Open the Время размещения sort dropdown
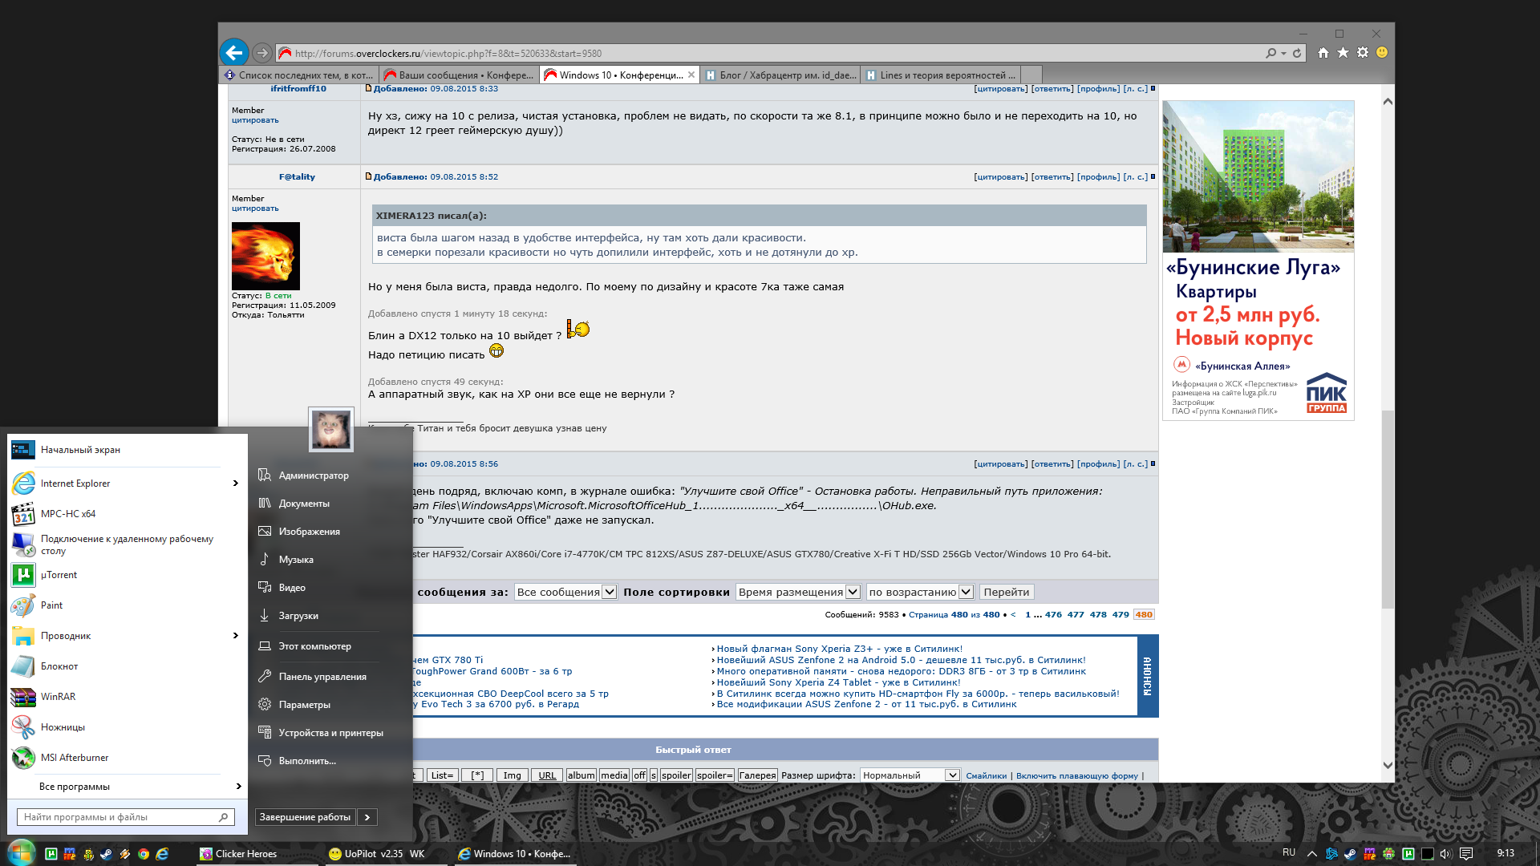The height and width of the screenshot is (866, 1540). 798,592
